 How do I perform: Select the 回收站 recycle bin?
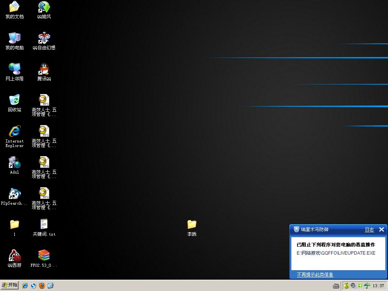[14, 103]
